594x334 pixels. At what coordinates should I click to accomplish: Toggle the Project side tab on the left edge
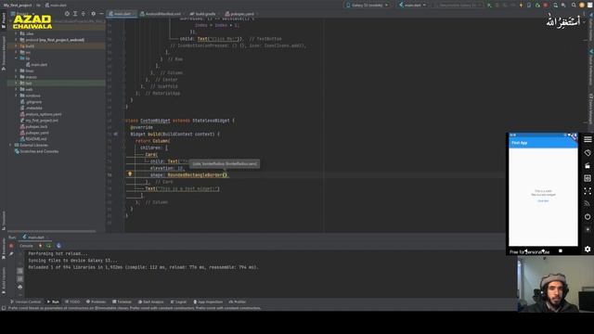pos(4,20)
